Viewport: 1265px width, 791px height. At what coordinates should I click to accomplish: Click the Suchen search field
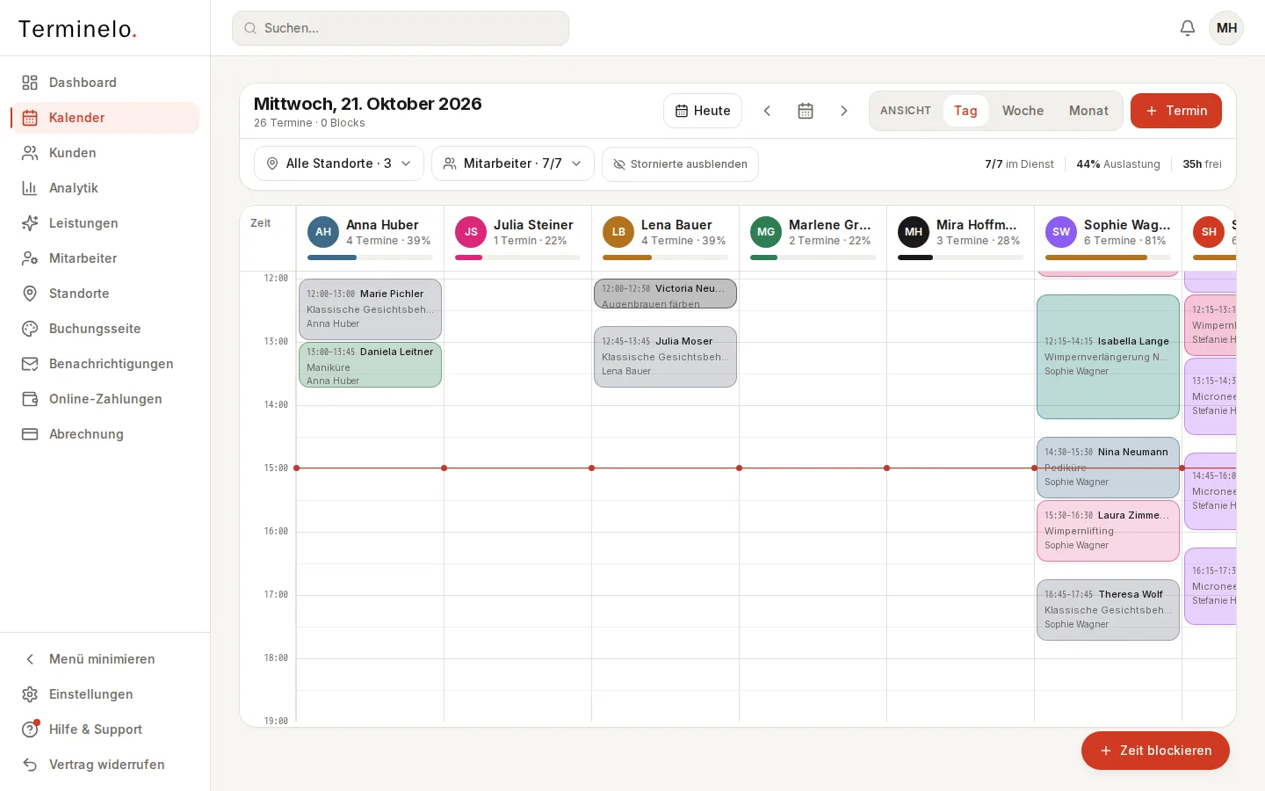401,28
